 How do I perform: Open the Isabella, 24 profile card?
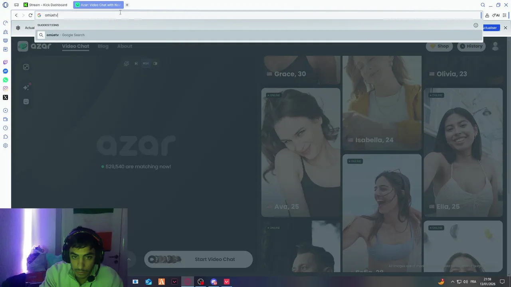point(382,103)
